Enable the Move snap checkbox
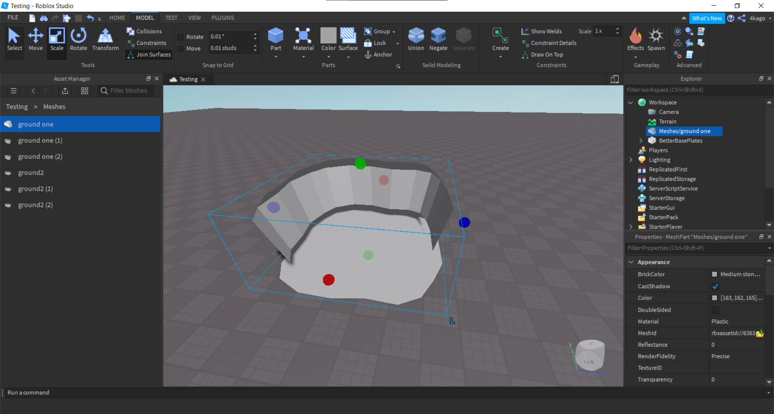The height and width of the screenshot is (414, 774). 181,49
